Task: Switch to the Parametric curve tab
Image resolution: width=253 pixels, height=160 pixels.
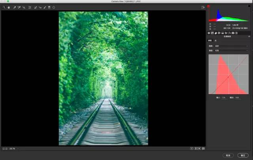Action: (x=210, y=41)
